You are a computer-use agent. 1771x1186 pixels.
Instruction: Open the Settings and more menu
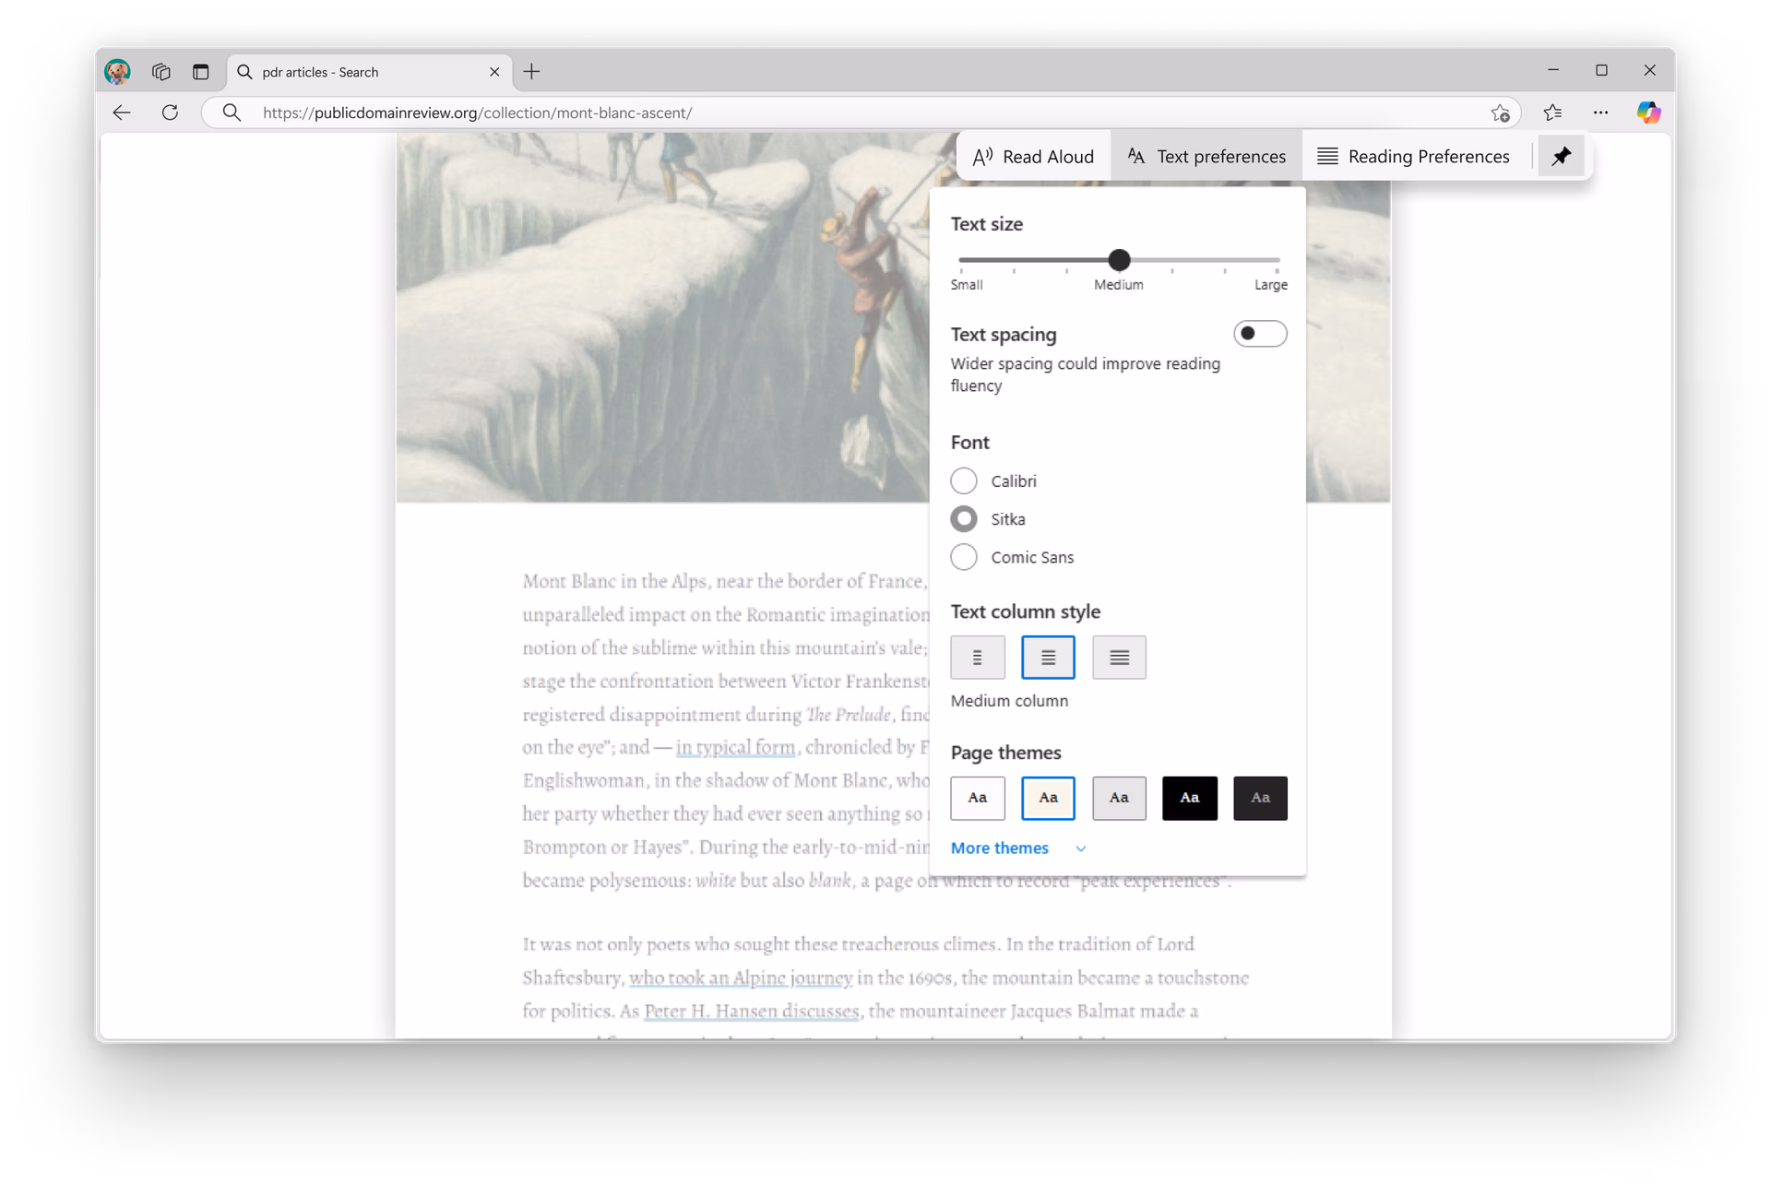click(1600, 113)
